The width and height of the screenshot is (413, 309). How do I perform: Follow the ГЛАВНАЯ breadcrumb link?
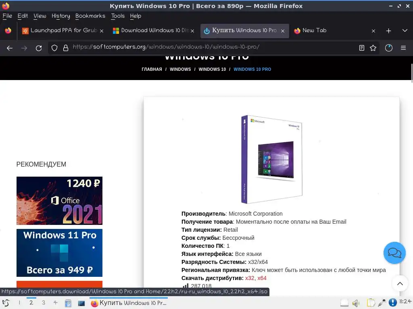click(152, 69)
